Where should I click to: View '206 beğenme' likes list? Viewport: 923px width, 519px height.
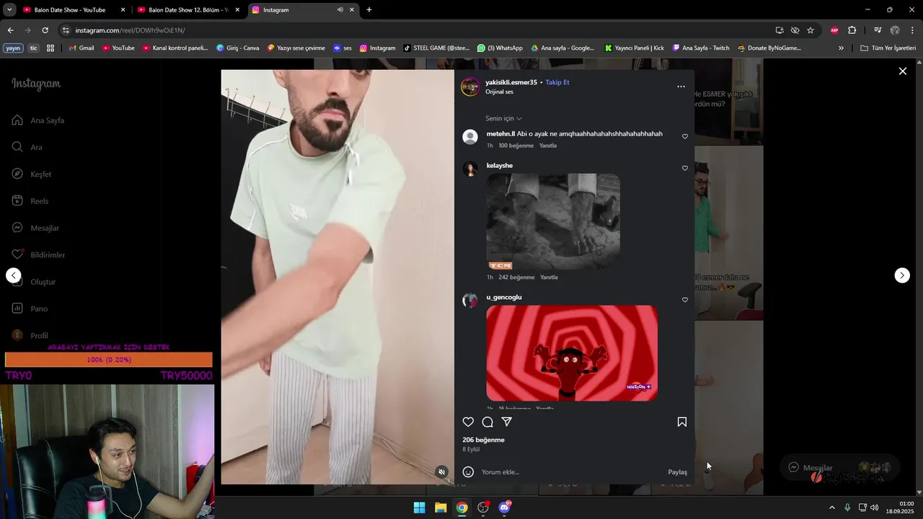pyautogui.click(x=483, y=440)
